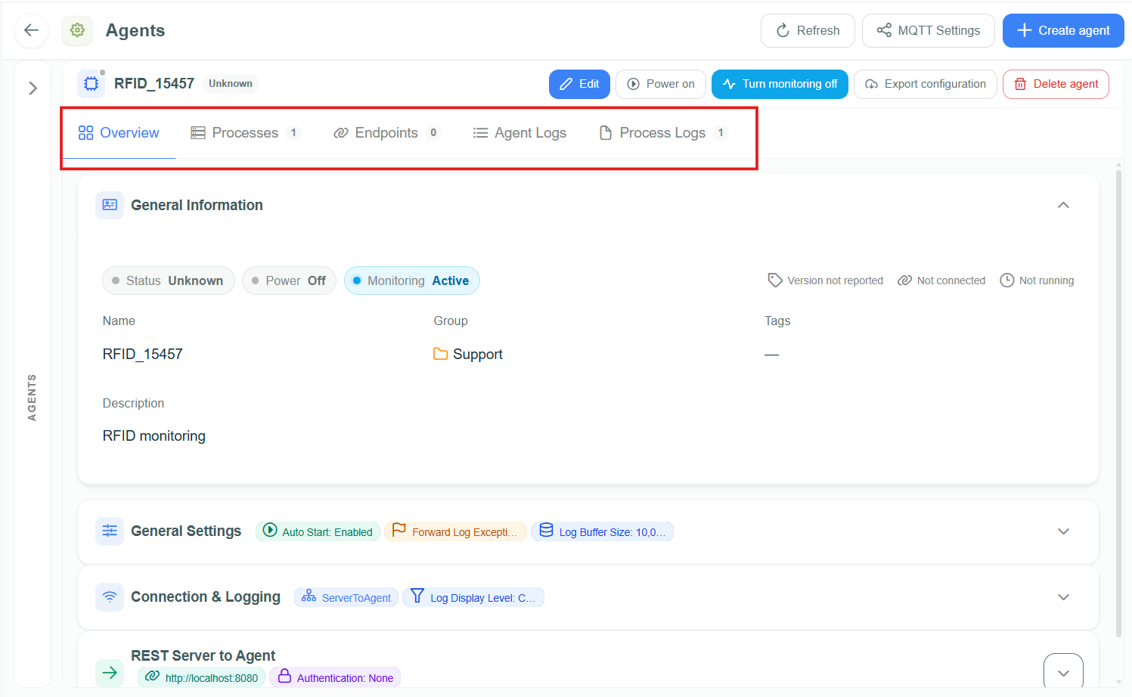1132x697 pixels.
Task: Click the Log Buffer Size chip
Action: 603,531
